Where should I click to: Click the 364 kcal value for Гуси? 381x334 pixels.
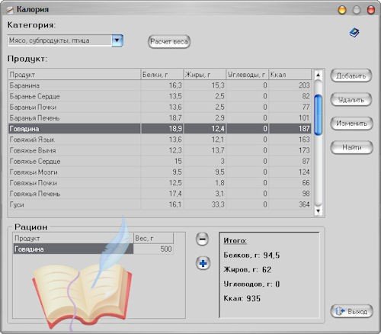click(x=304, y=204)
